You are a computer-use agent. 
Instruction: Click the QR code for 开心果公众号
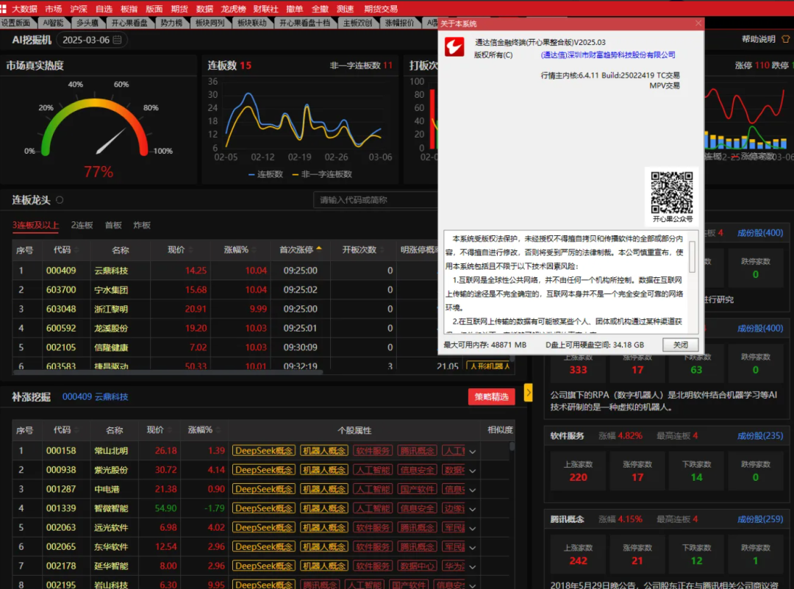[x=672, y=191]
